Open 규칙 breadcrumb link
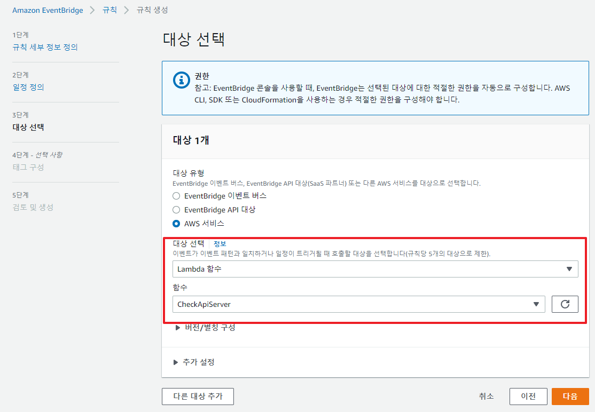 tap(109, 10)
